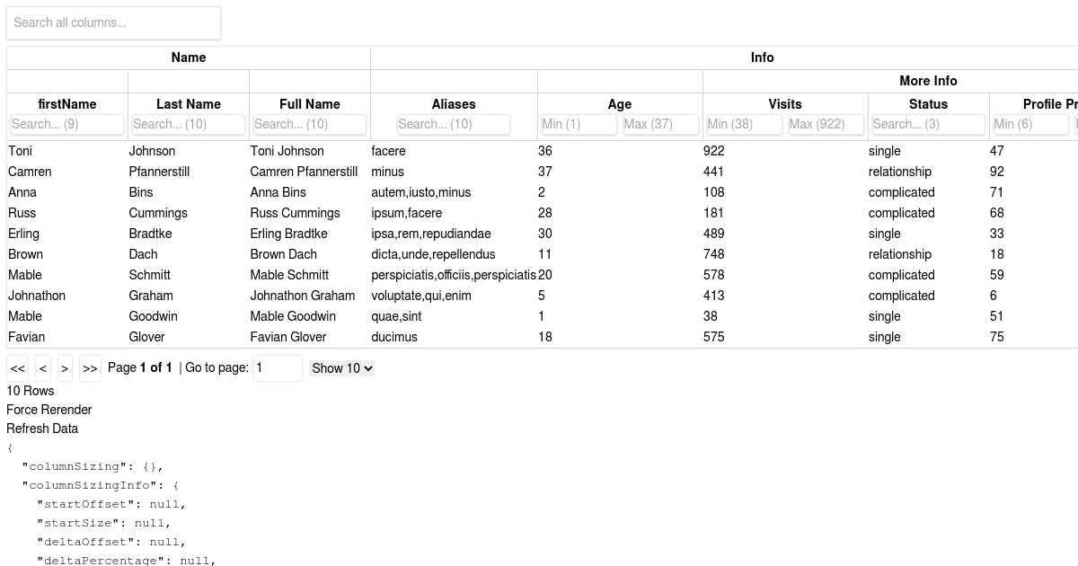1078x566 pixels.
Task: Go to first page with << button
Action: pos(18,368)
